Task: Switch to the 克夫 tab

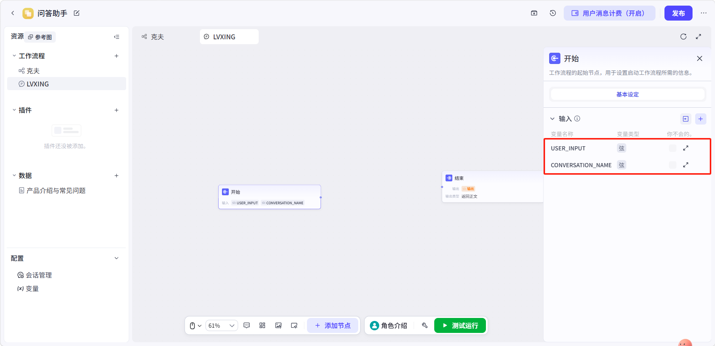Action: point(153,37)
